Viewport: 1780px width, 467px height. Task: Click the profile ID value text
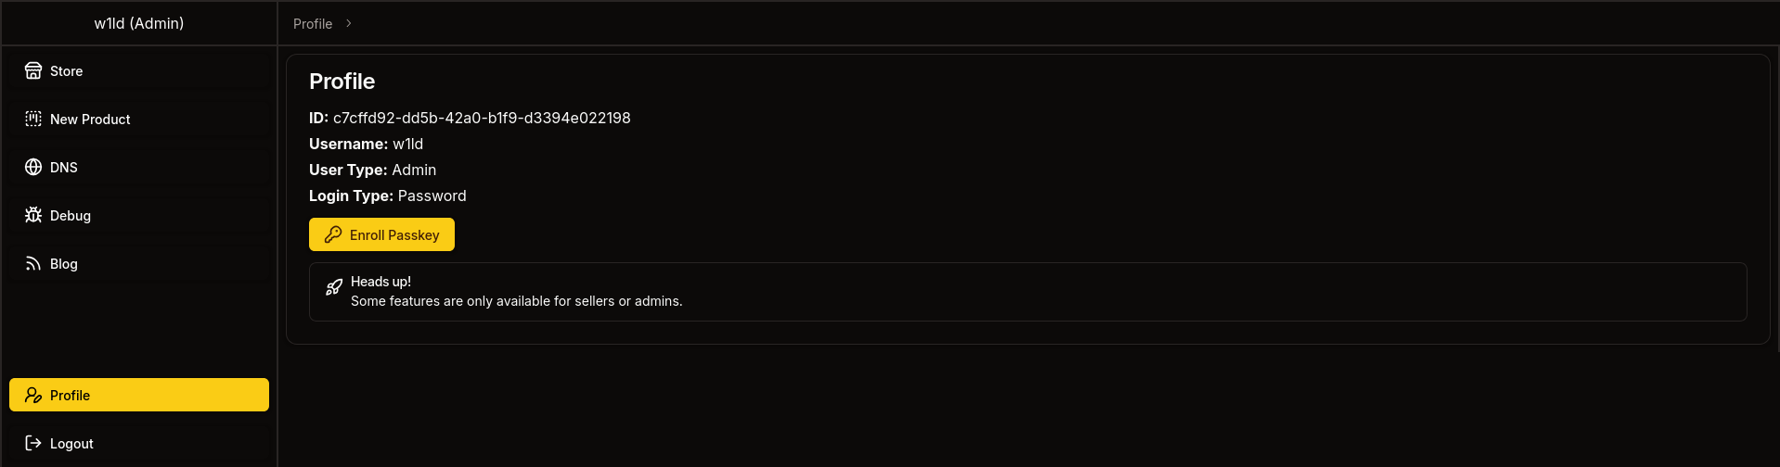(482, 119)
